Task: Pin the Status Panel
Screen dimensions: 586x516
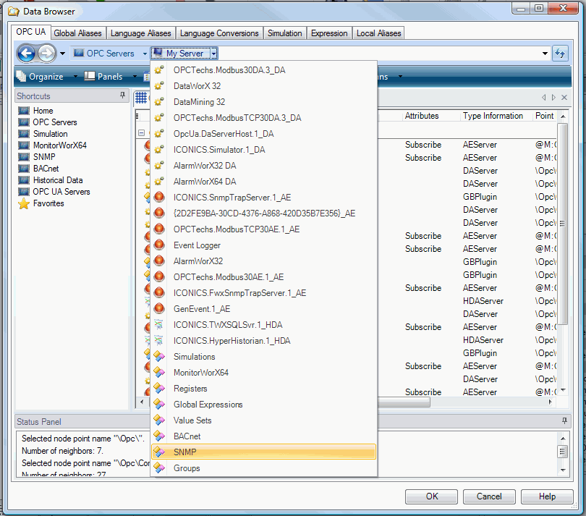Action: coord(564,421)
